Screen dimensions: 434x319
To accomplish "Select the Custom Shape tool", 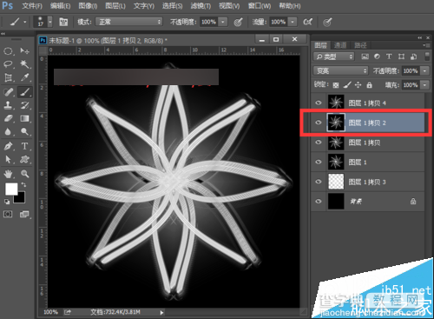I will (25, 159).
